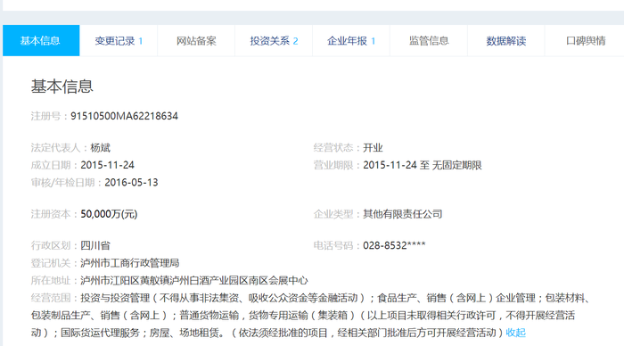Open the 投资关系 tab
The width and height of the screenshot is (624, 346).
(x=274, y=41)
